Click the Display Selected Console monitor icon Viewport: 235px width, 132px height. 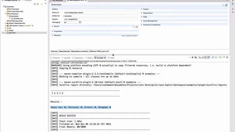tap(216, 57)
